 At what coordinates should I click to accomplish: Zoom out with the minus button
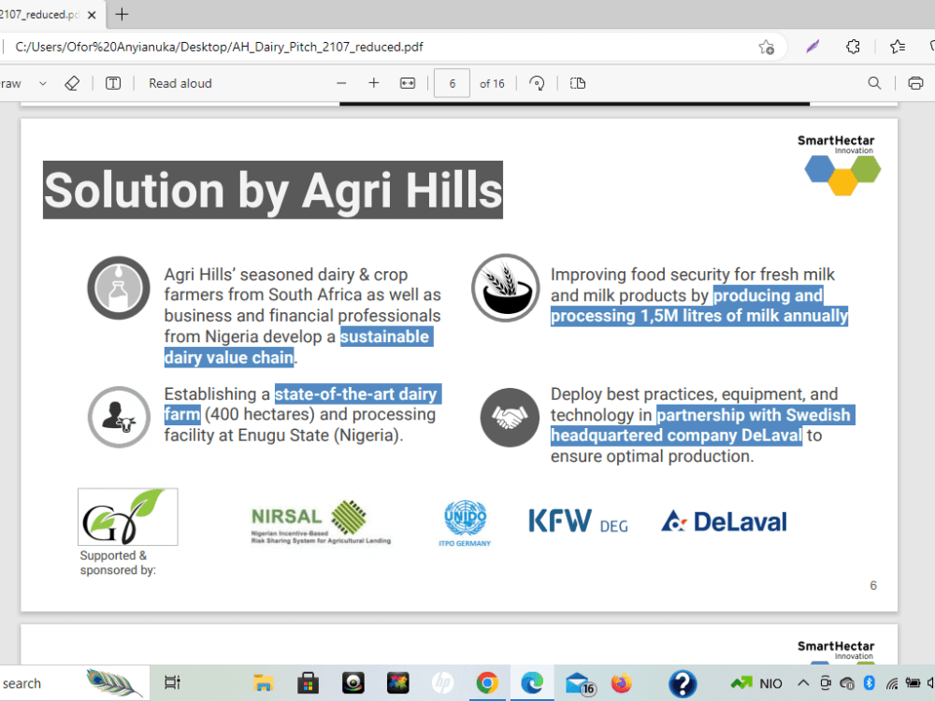point(341,83)
